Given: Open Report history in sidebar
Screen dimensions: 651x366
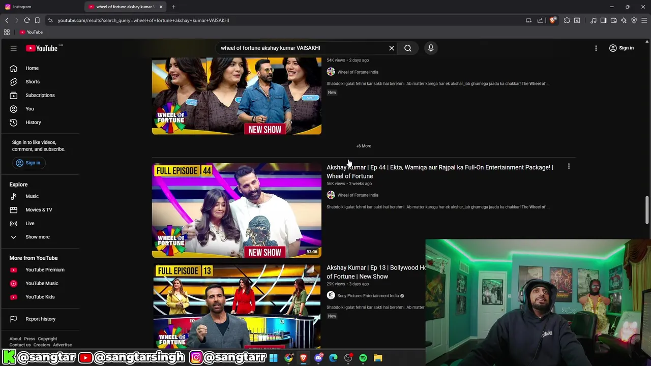Looking at the screenshot, I should pos(41,319).
